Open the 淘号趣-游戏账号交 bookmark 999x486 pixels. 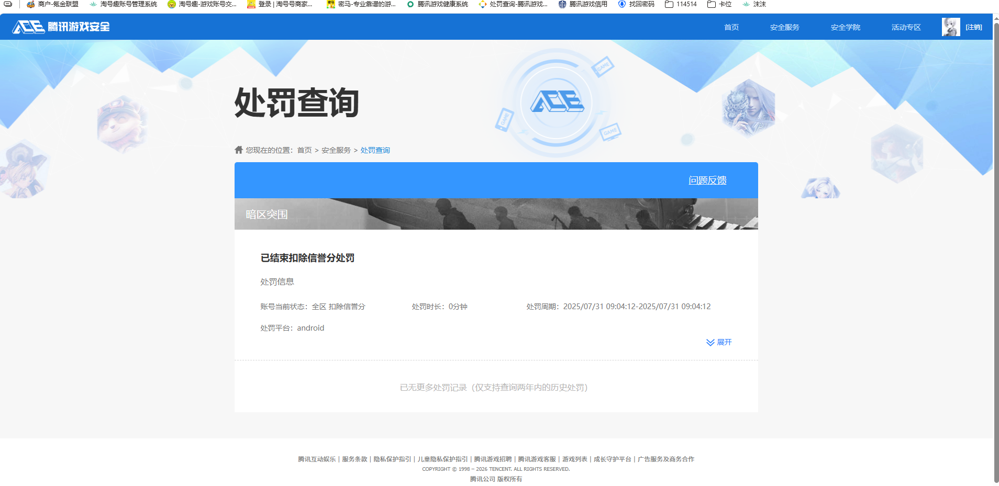coord(202,4)
